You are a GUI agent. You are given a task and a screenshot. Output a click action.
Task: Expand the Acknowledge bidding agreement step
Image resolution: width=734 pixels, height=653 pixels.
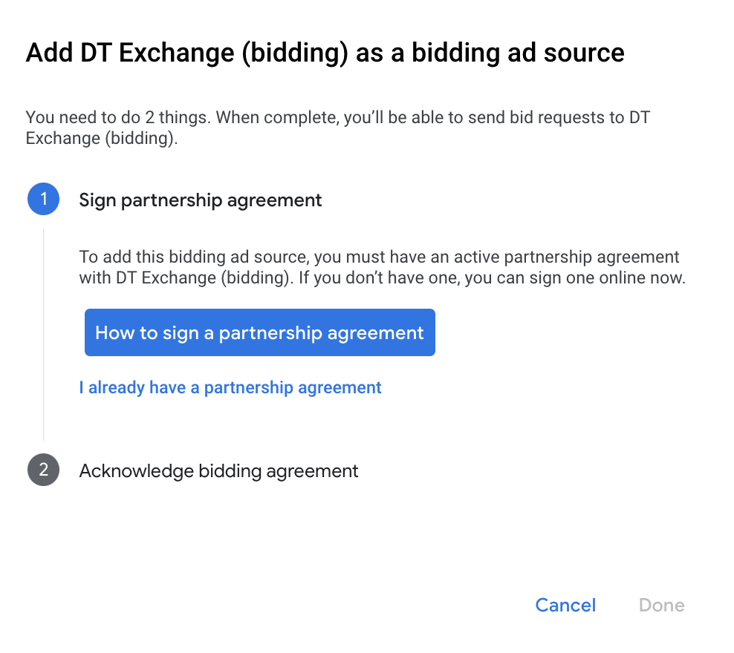click(218, 470)
